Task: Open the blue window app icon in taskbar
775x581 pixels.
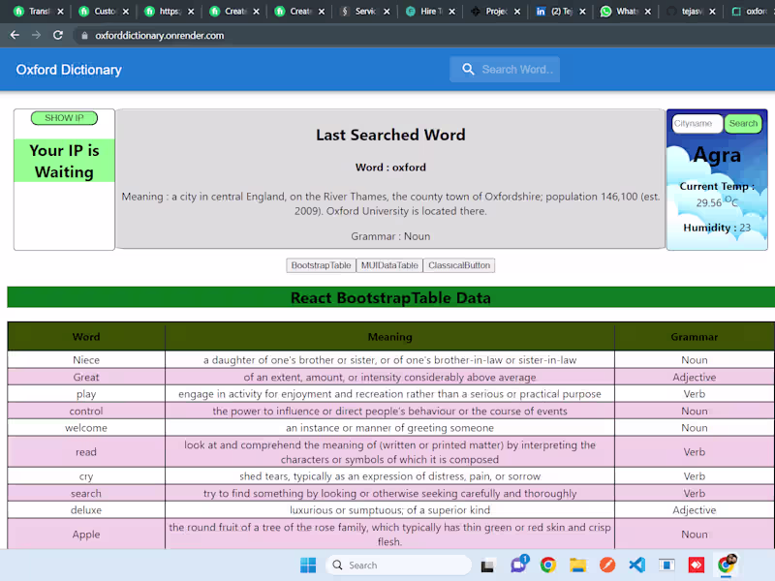Action: 666,565
